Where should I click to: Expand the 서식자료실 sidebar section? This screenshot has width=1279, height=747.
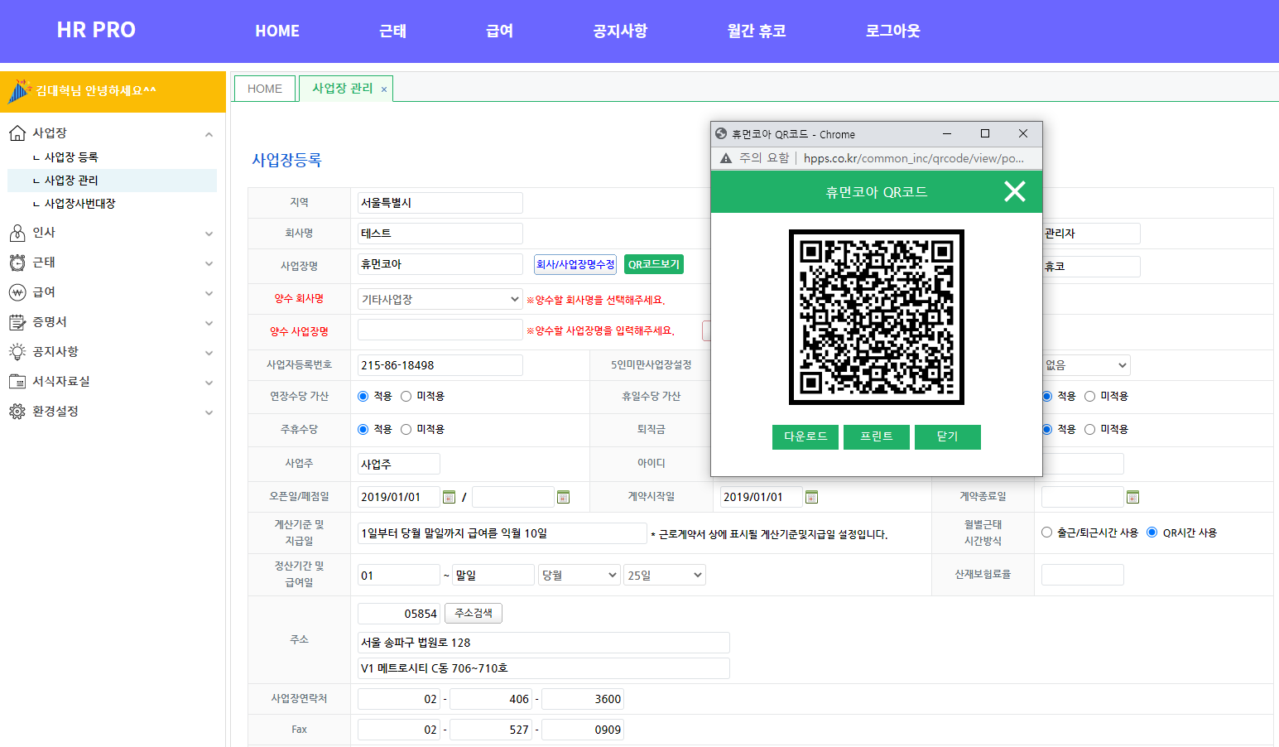[x=209, y=383]
